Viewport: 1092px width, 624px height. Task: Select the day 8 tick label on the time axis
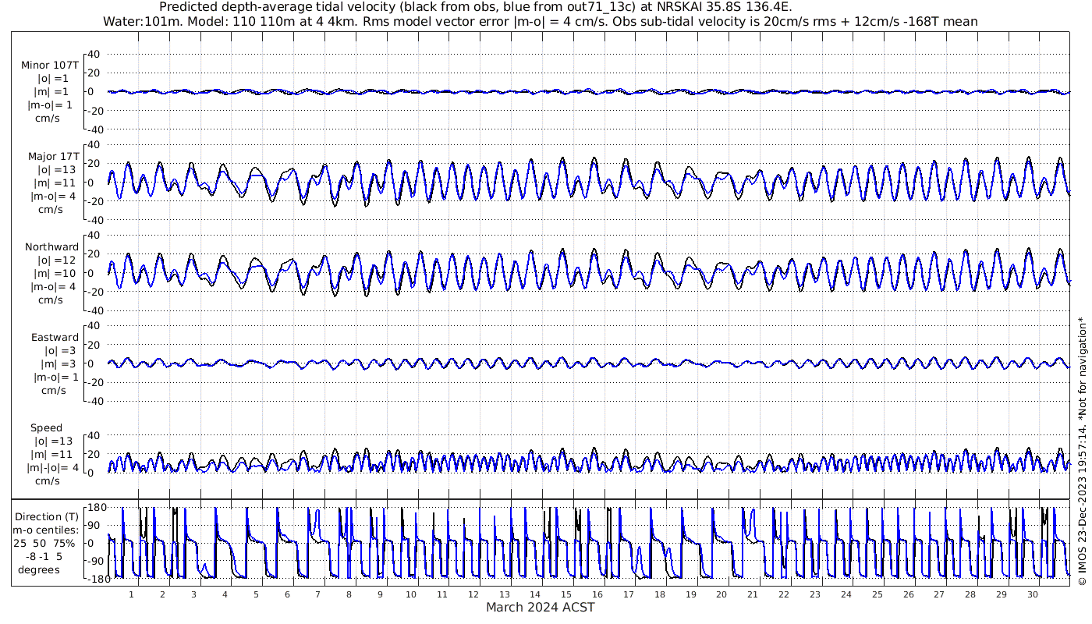349,594
